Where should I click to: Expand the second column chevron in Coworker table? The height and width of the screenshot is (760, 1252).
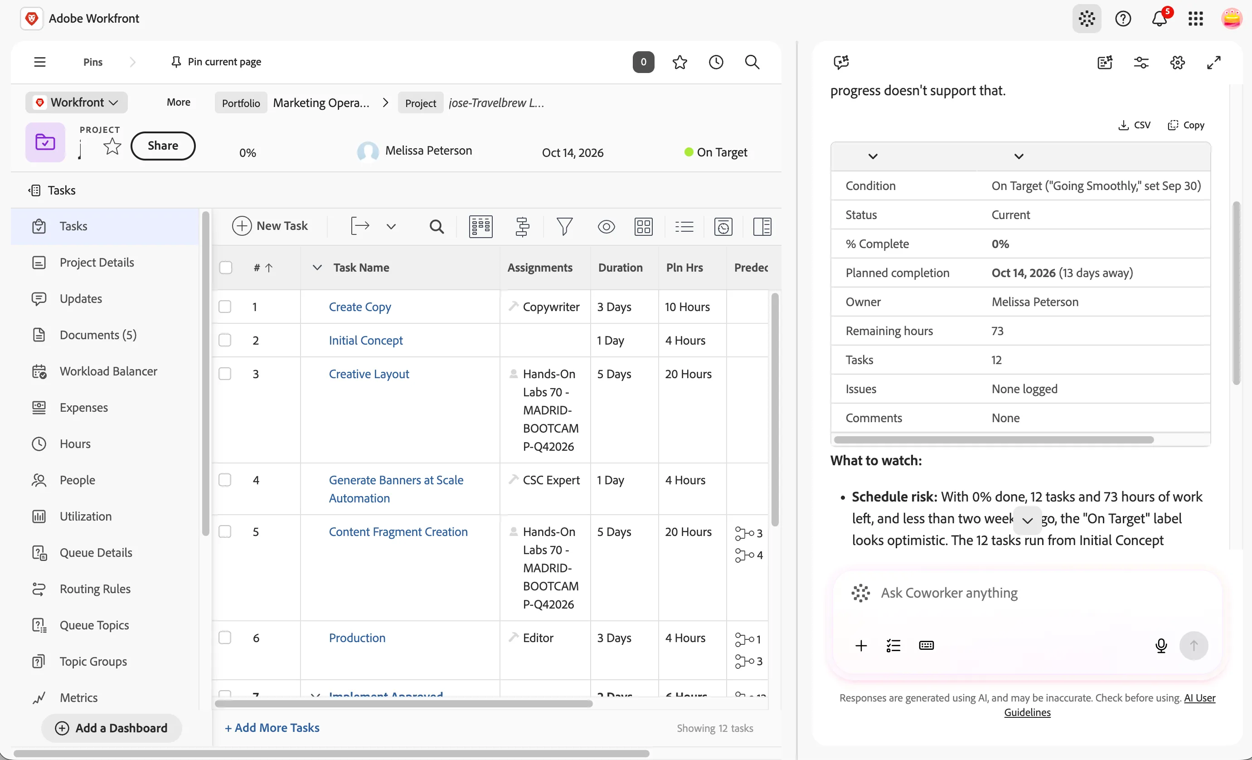coord(1018,156)
